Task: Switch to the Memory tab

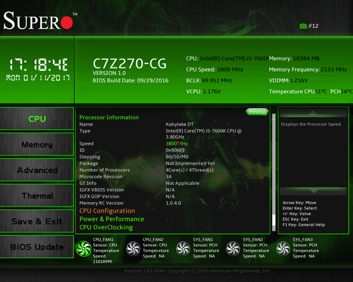Action: (x=37, y=144)
